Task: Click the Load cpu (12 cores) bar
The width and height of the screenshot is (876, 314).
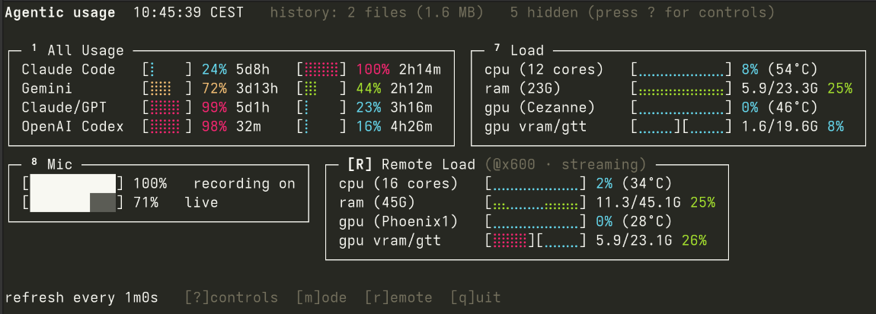Action: (682, 70)
